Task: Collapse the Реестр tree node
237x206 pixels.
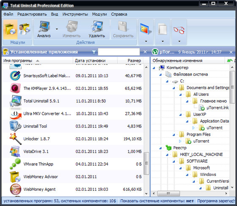Action: click(160, 148)
